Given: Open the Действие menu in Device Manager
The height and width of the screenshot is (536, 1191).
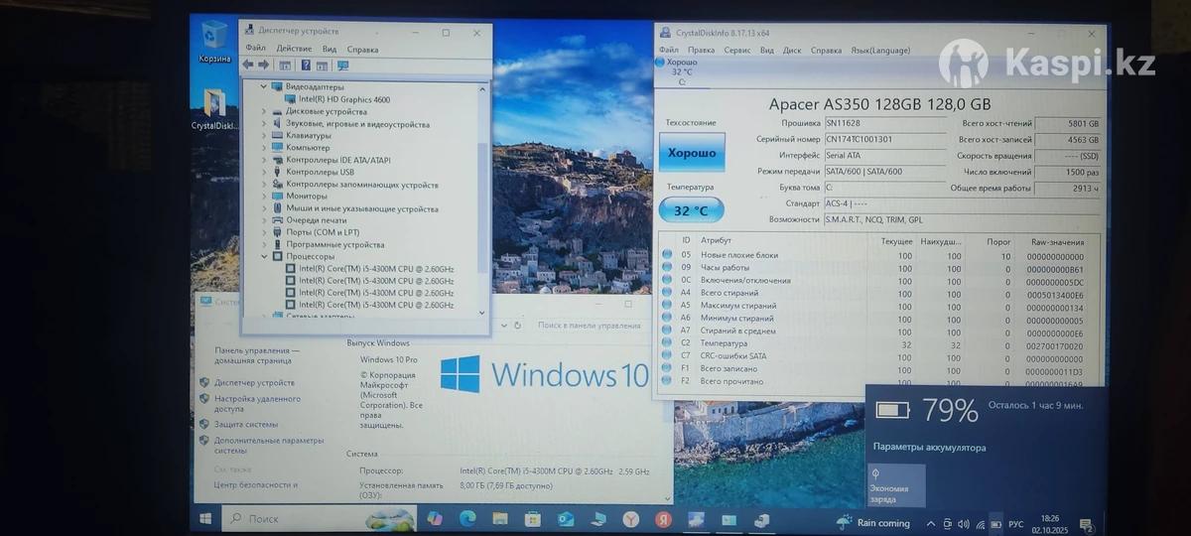Looking at the screenshot, I should (294, 49).
